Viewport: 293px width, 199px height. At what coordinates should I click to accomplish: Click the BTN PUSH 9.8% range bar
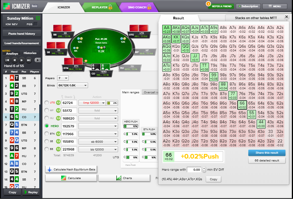[x=149, y=134]
